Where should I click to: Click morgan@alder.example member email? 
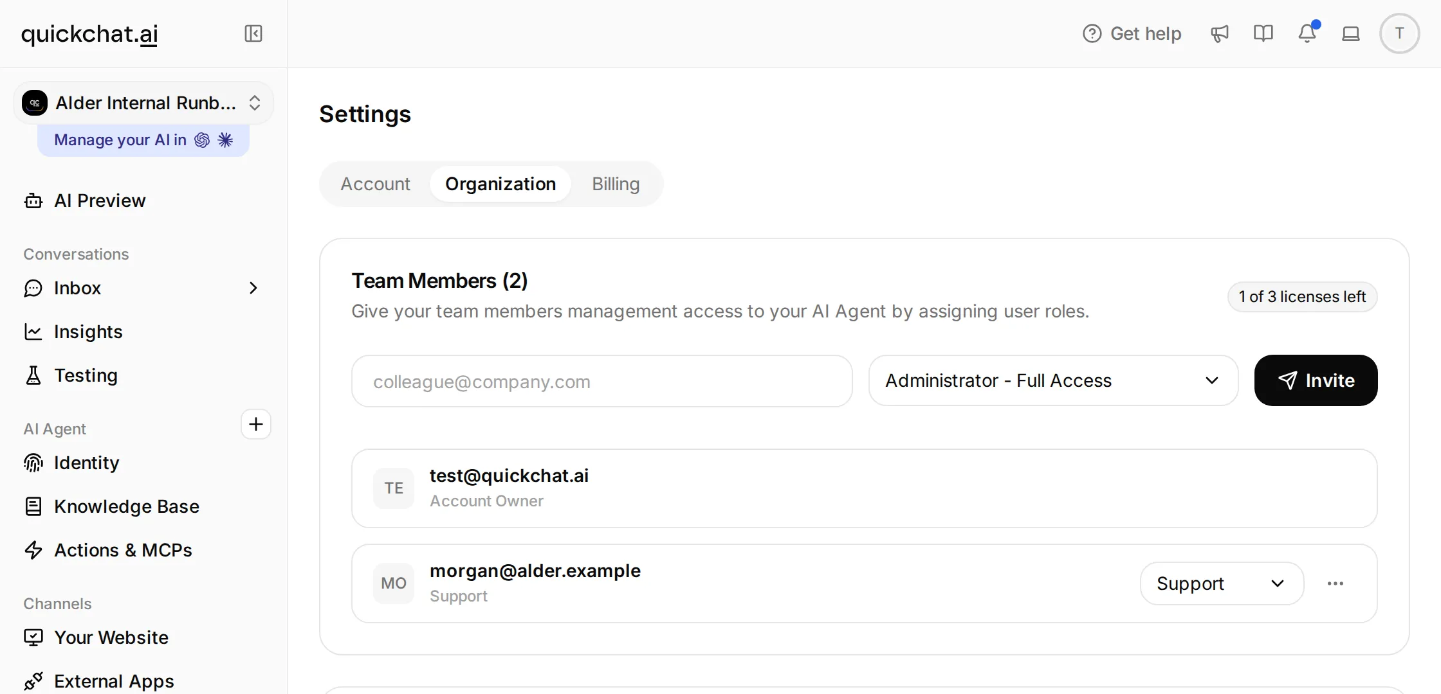[x=535, y=571]
